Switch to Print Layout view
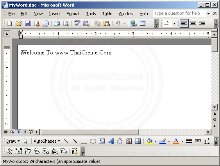The height and width of the screenshot is (166, 220). click(x=18, y=132)
